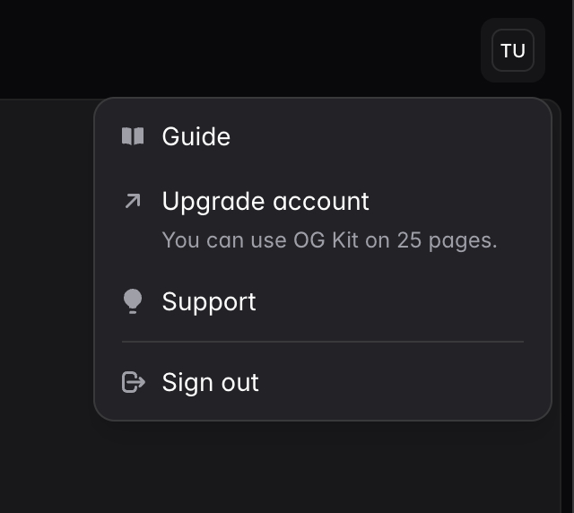Click the "You can use OG Kit on 25 pages" text
This screenshot has height=513, width=574.
tap(329, 240)
